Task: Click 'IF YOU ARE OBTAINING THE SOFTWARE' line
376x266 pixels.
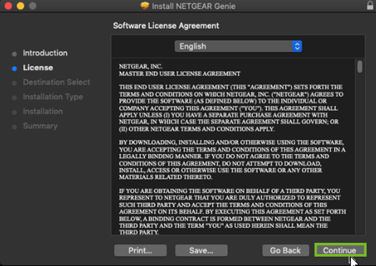Action: click(230, 191)
